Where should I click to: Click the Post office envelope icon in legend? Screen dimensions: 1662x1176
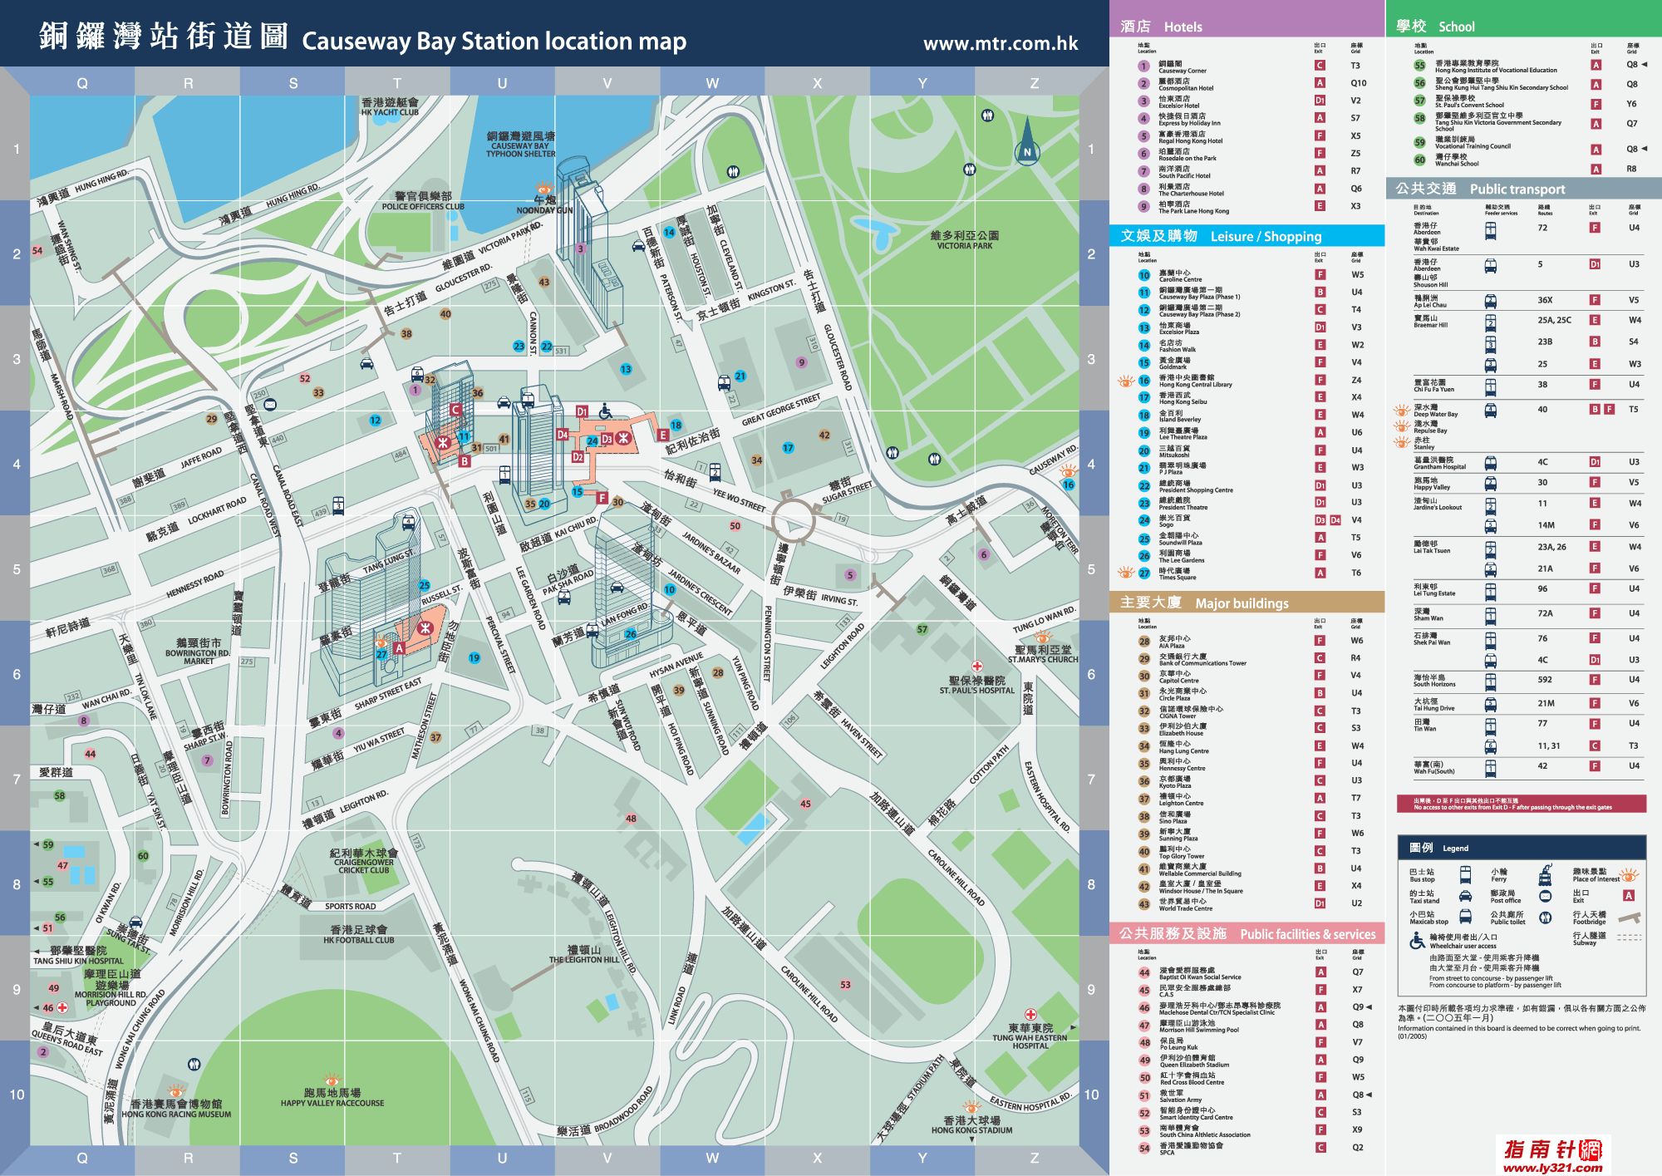click(x=1545, y=897)
